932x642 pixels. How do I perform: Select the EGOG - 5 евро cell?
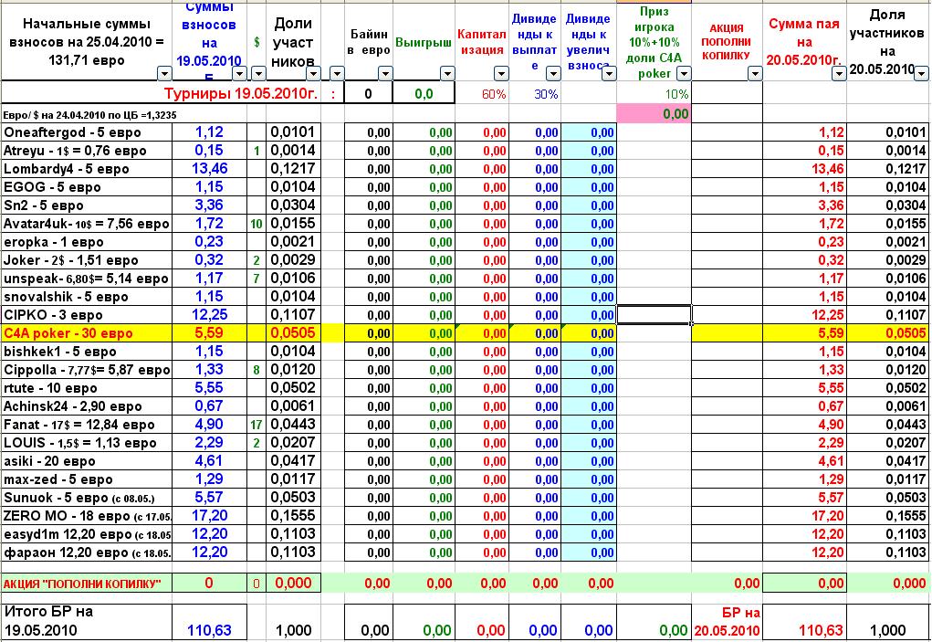[x=87, y=187]
